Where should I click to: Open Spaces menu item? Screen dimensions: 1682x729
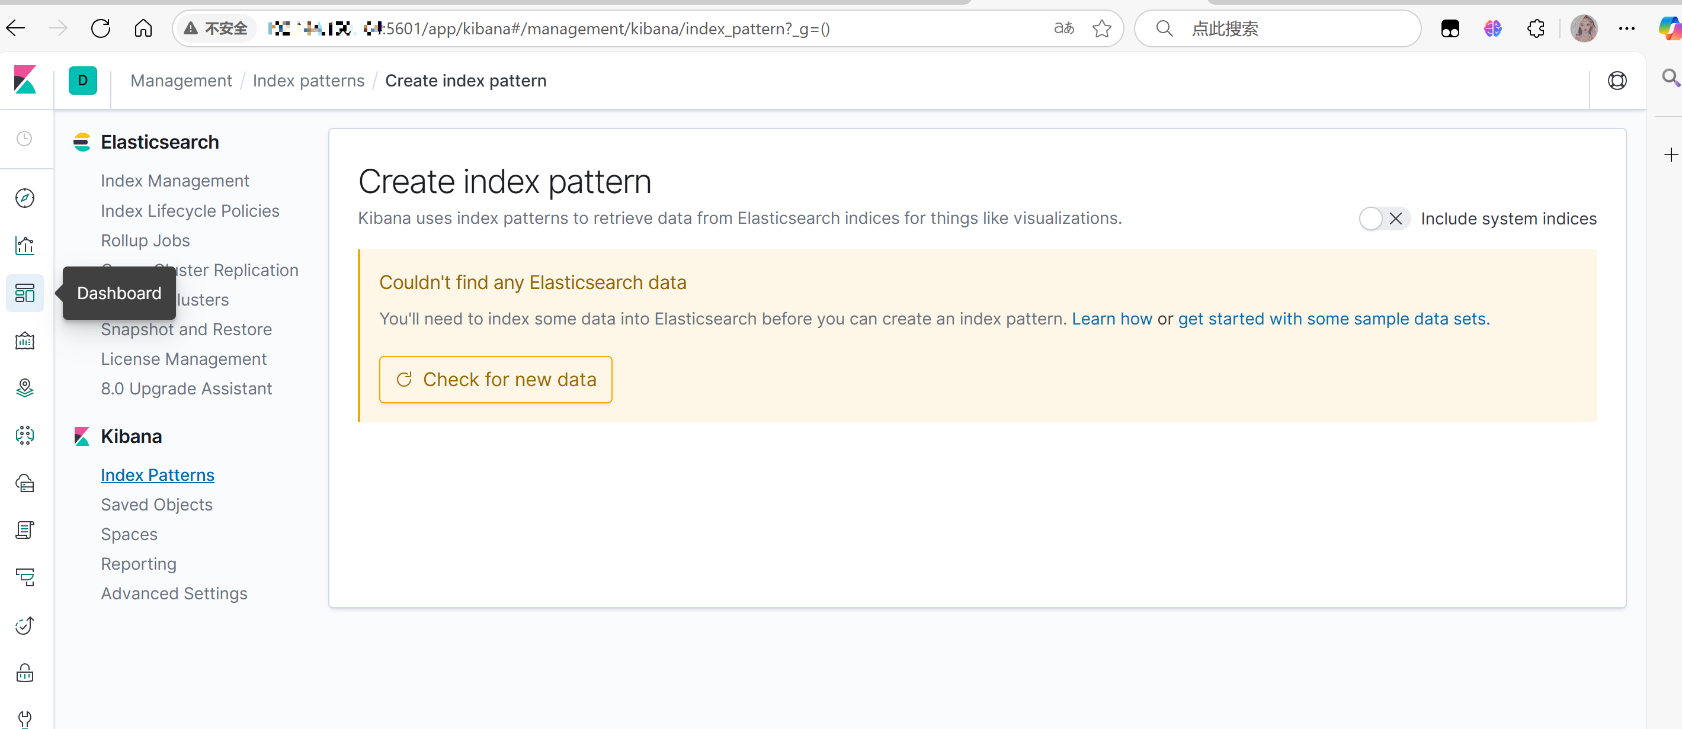click(129, 534)
